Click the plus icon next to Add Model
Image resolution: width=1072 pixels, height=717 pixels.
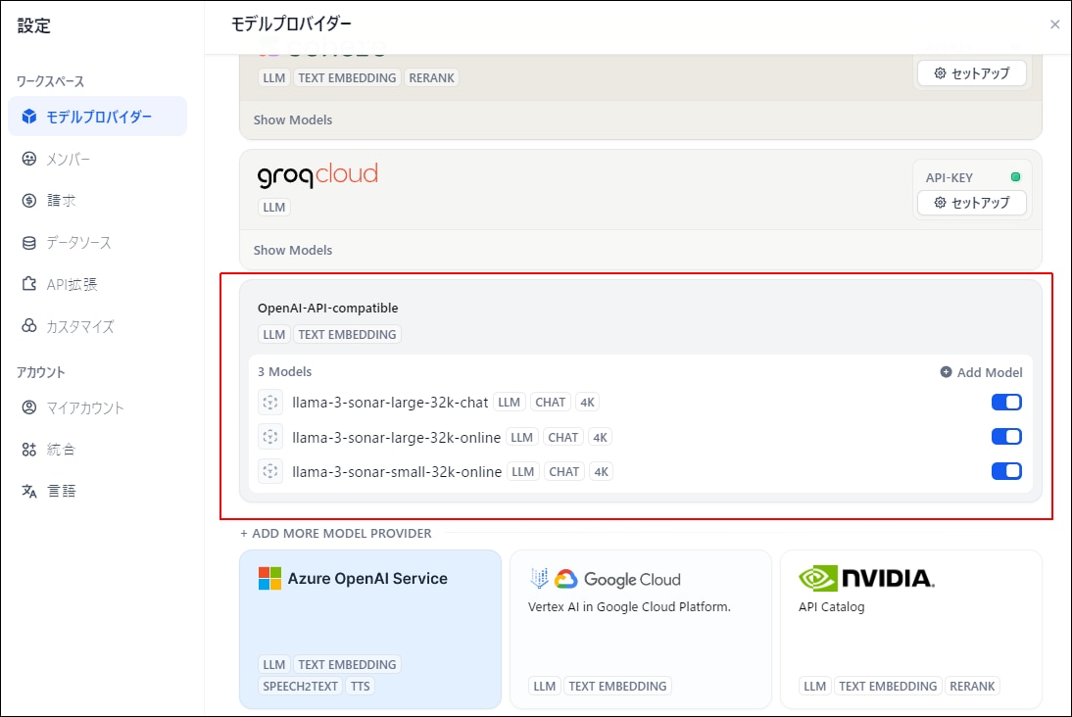[946, 372]
